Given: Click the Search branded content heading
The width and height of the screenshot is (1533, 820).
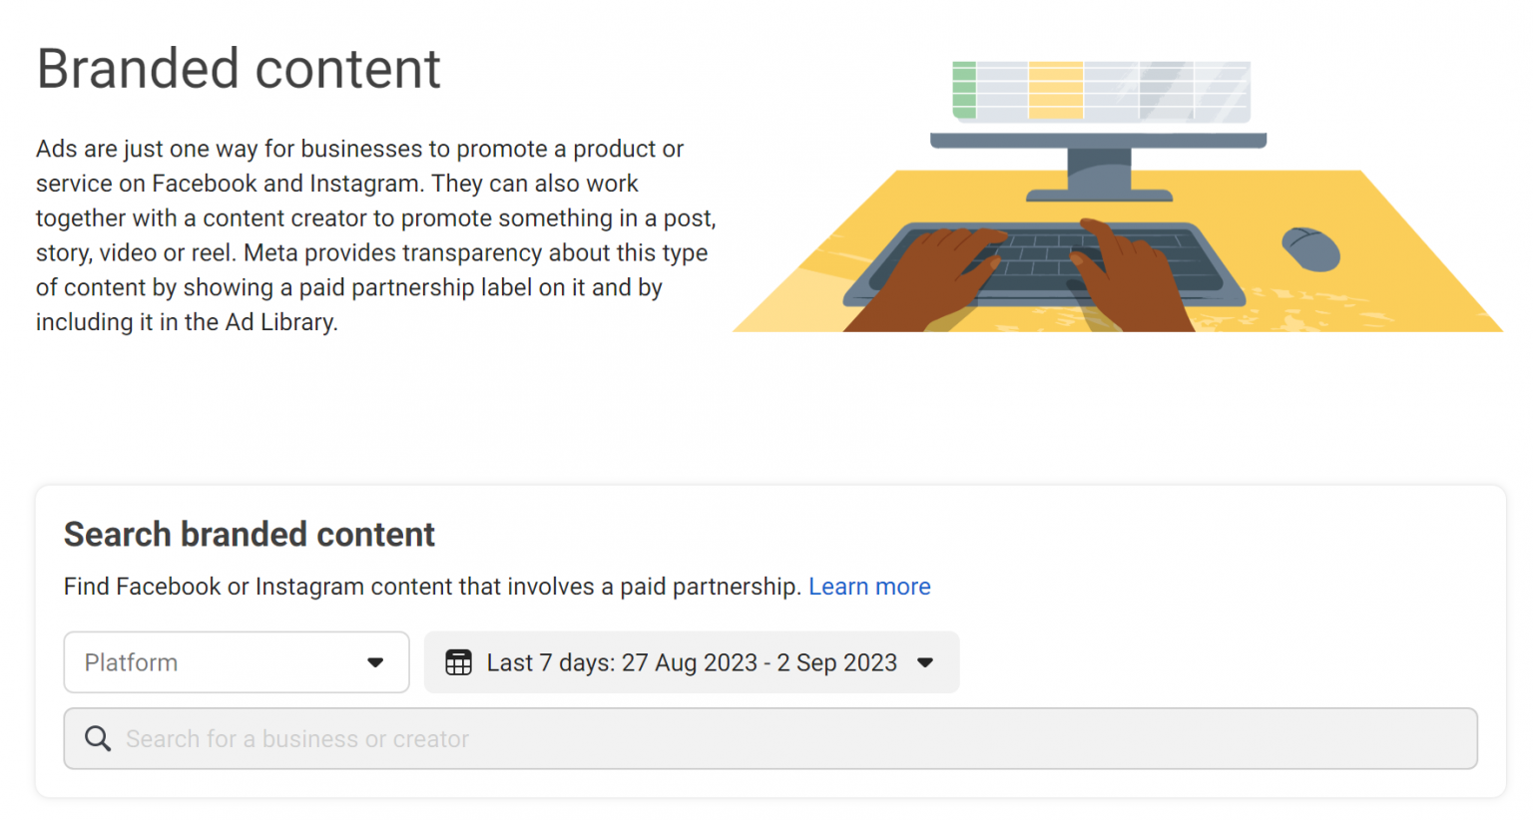Looking at the screenshot, I should [x=250, y=534].
